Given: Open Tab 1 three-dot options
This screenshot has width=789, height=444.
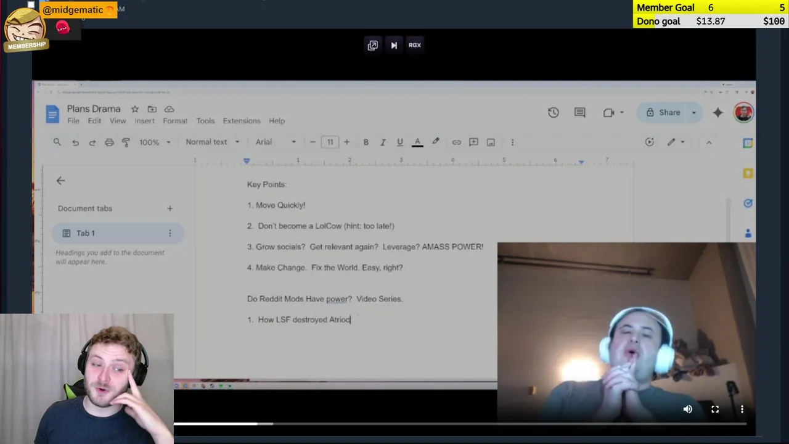Looking at the screenshot, I should coord(170,233).
